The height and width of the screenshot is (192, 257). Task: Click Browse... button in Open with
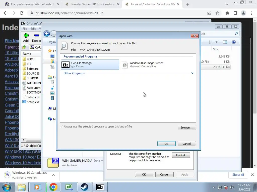pyautogui.click(x=187, y=127)
